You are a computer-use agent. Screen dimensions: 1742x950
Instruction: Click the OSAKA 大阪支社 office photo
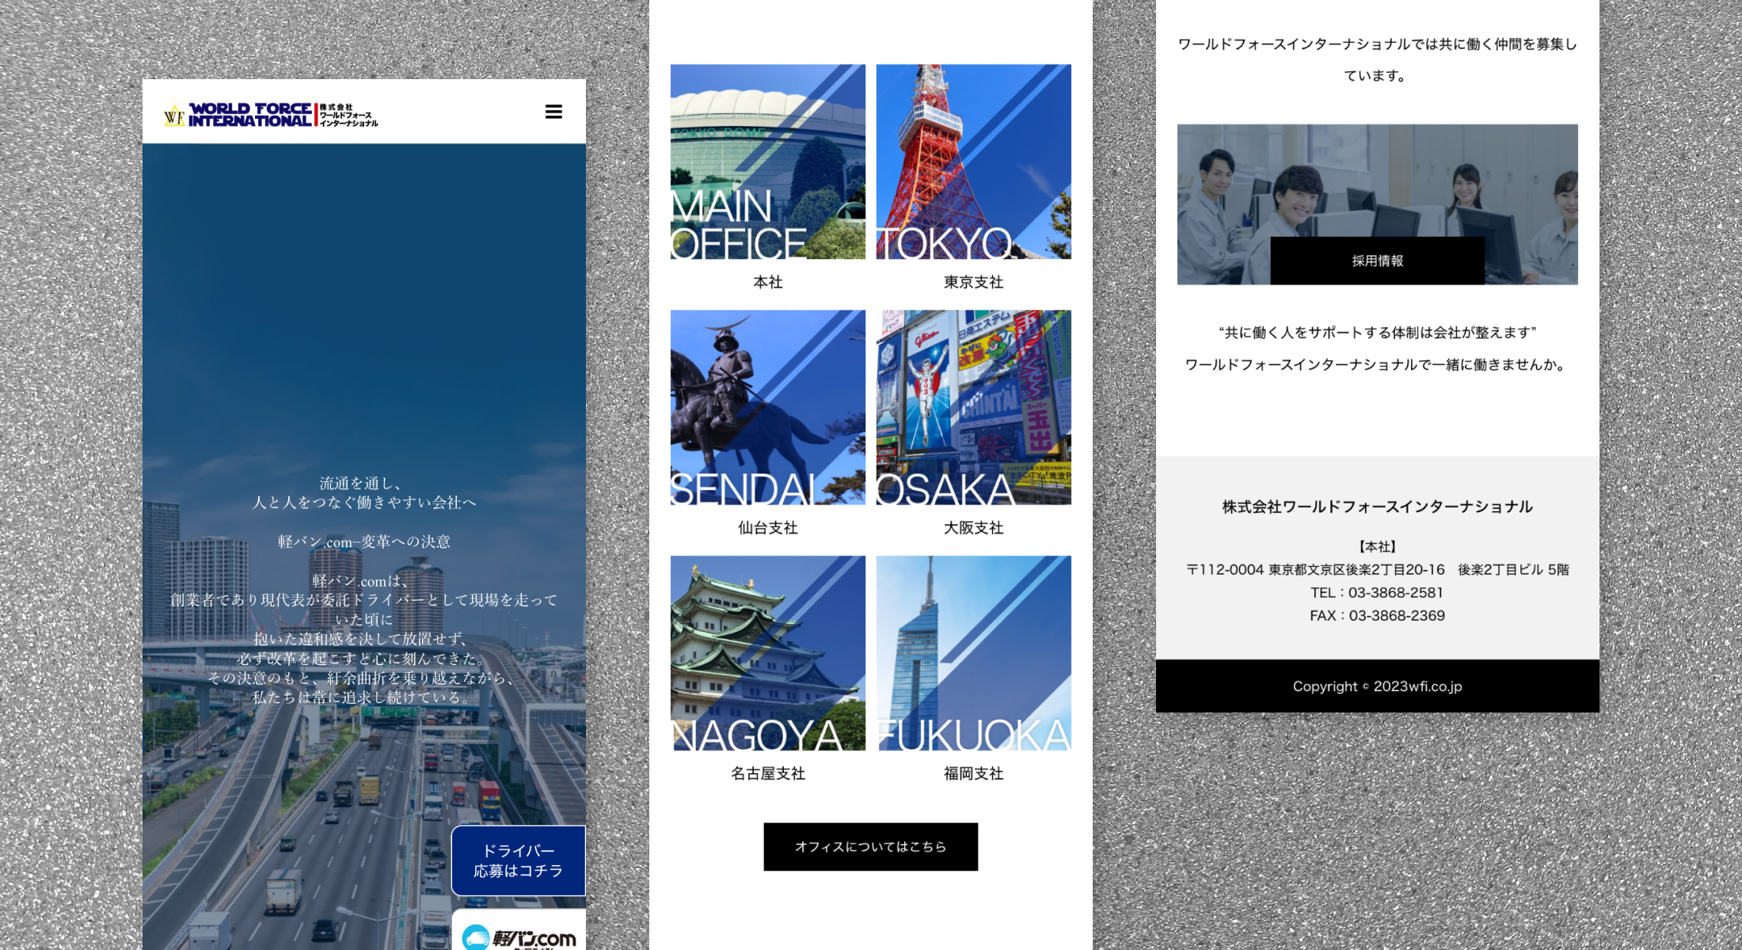973,408
